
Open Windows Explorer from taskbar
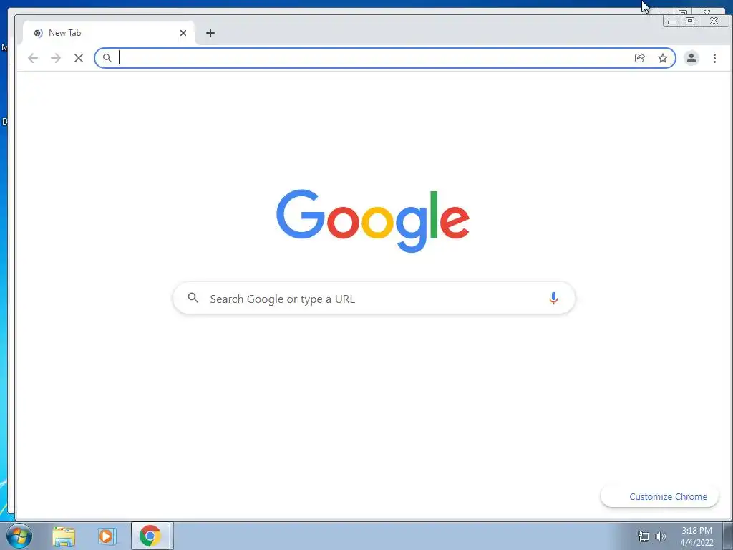64,536
